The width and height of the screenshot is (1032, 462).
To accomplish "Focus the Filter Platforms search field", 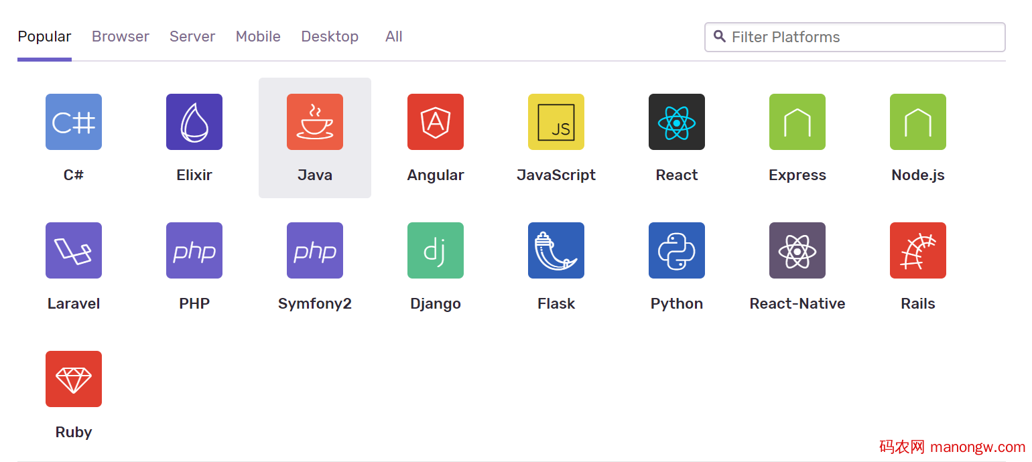I will pos(864,37).
